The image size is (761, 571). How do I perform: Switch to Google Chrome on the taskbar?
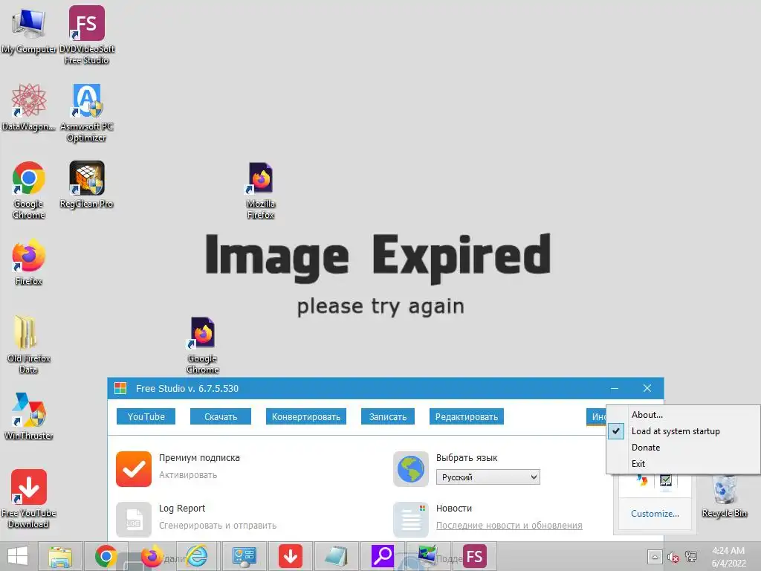point(106,556)
